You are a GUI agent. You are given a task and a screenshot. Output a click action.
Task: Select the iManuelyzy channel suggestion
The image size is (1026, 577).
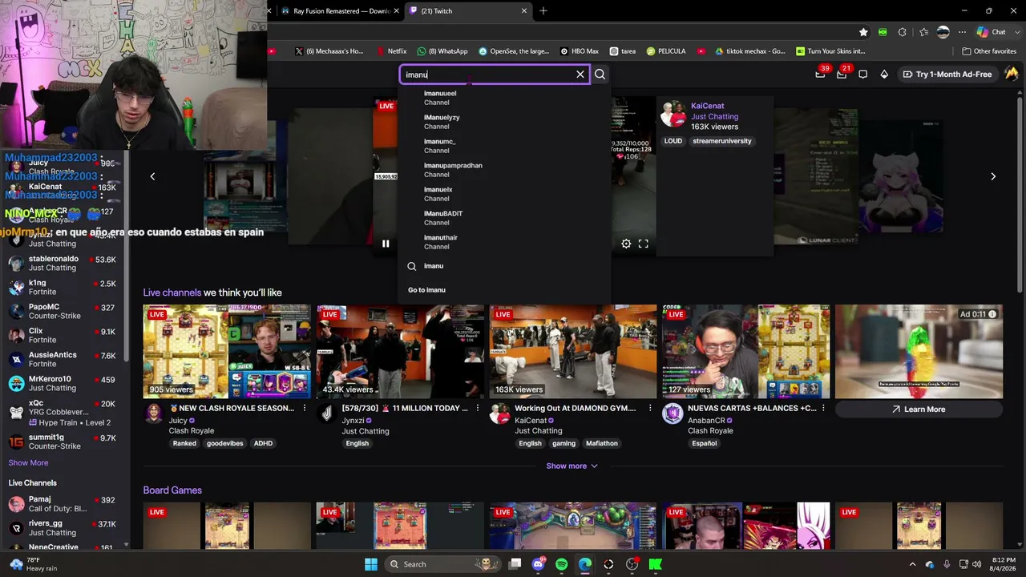click(504, 122)
